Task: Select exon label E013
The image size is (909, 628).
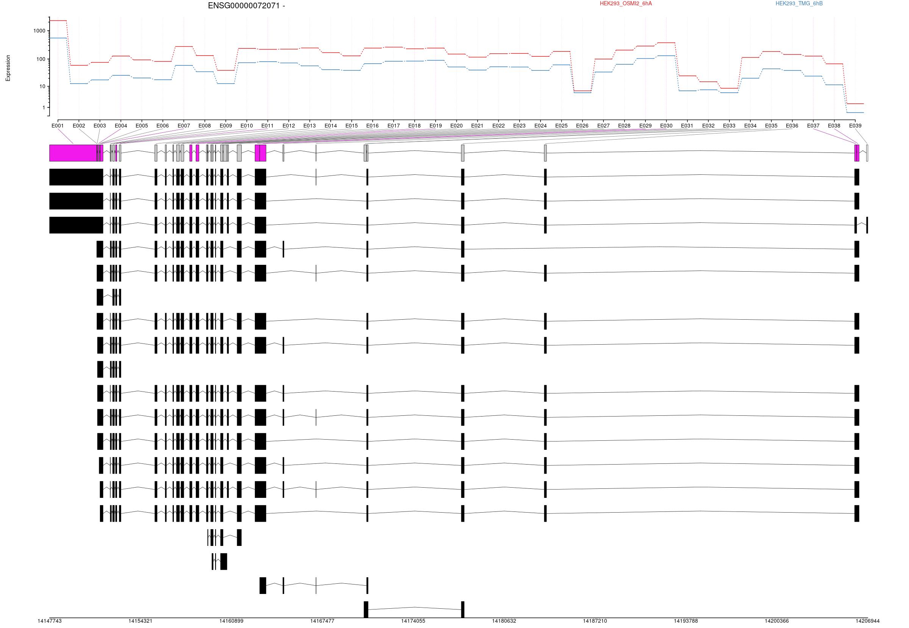Action: coord(309,126)
